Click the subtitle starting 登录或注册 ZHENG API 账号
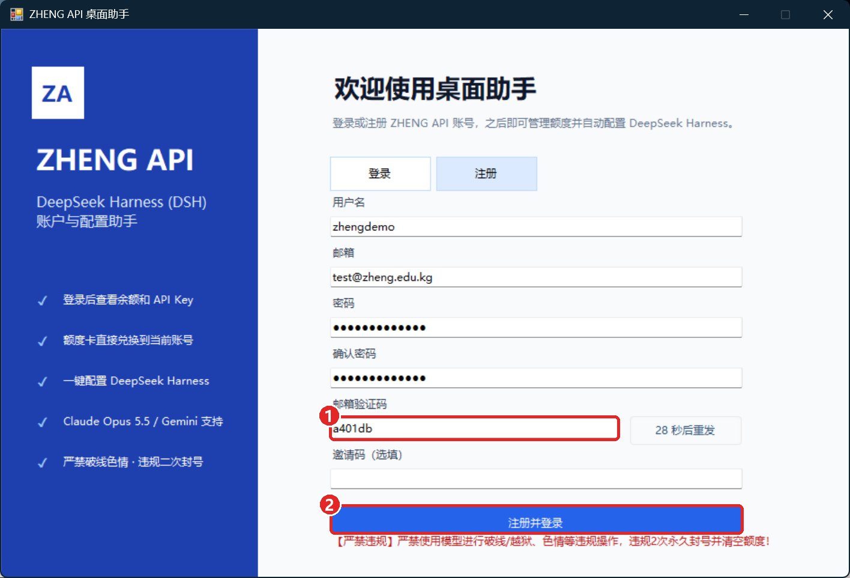This screenshot has height=578, width=850. click(x=533, y=123)
